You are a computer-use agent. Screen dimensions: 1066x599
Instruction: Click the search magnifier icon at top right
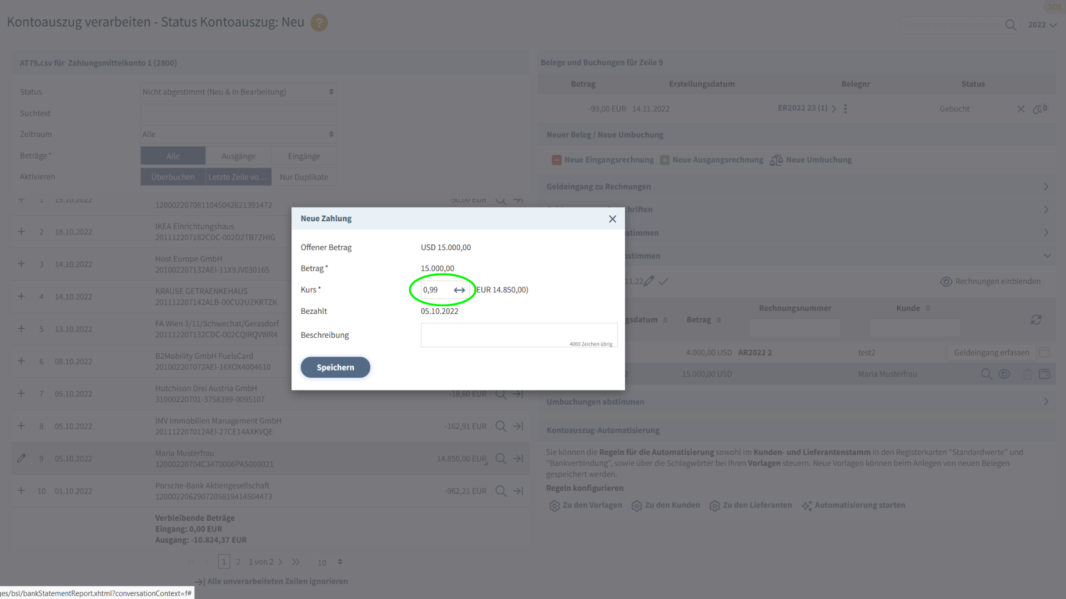[x=1010, y=25]
